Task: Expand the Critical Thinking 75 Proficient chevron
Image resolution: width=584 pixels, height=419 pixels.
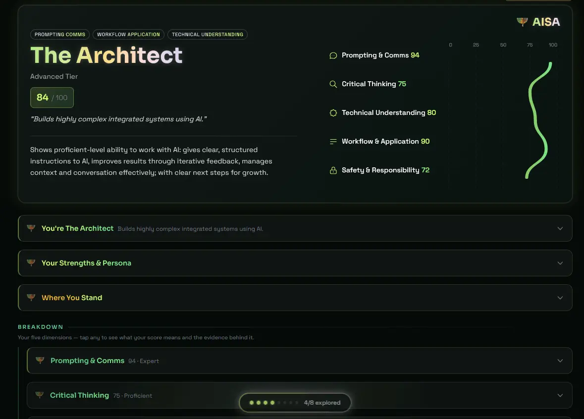Action: click(x=560, y=395)
